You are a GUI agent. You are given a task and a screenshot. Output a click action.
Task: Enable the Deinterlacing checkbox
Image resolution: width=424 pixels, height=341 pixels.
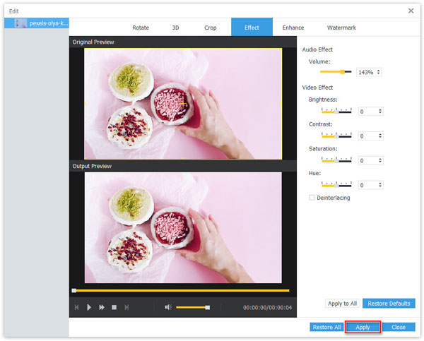[x=312, y=198]
